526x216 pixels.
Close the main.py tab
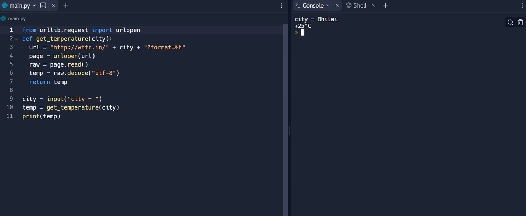coord(53,5)
